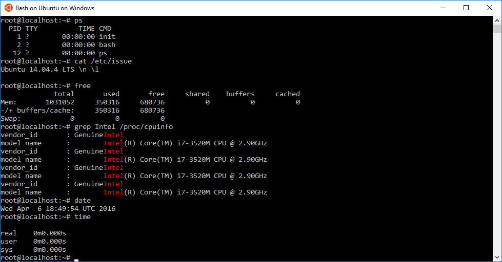
Task: Click the "Bash on Ubuntu on Windows" title text
Action: click(x=55, y=8)
